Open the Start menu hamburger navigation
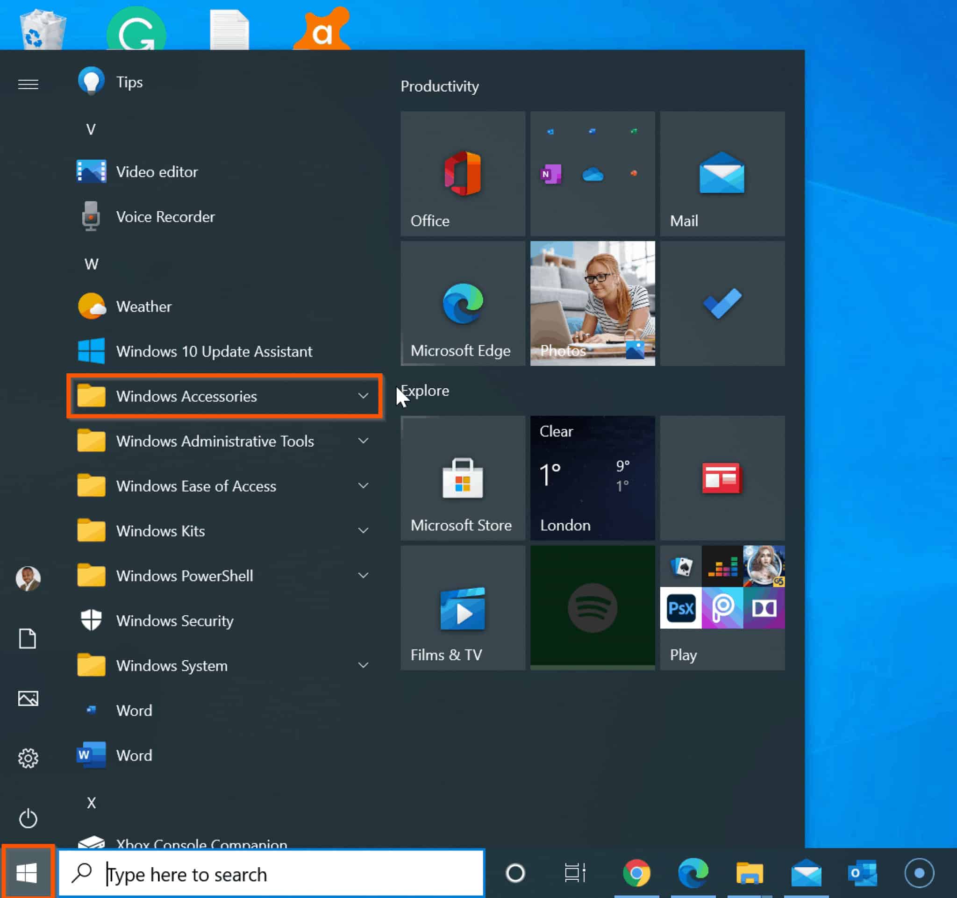 (x=28, y=84)
